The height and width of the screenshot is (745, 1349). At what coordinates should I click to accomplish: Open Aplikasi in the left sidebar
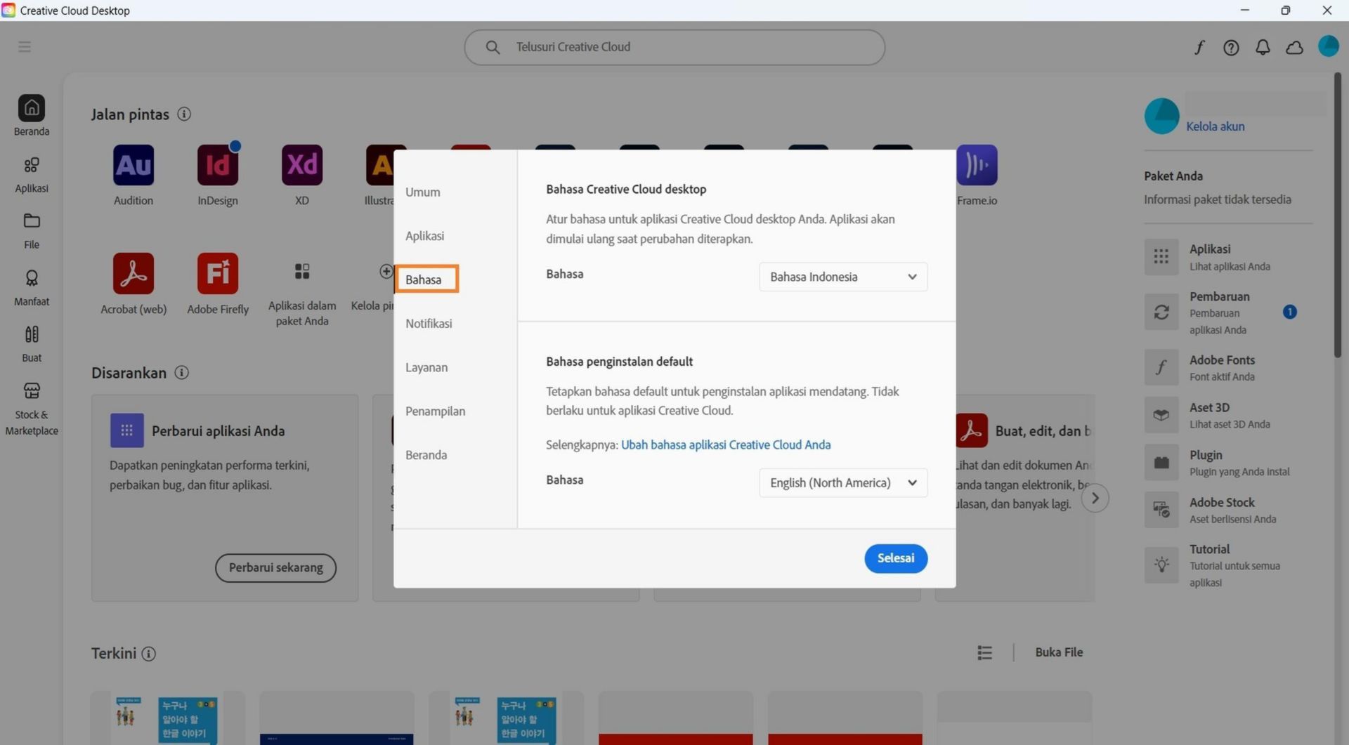pos(32,174)
